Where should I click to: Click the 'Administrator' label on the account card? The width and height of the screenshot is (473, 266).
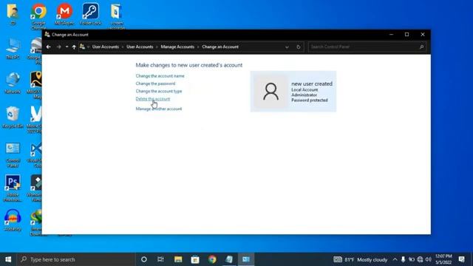304,95
